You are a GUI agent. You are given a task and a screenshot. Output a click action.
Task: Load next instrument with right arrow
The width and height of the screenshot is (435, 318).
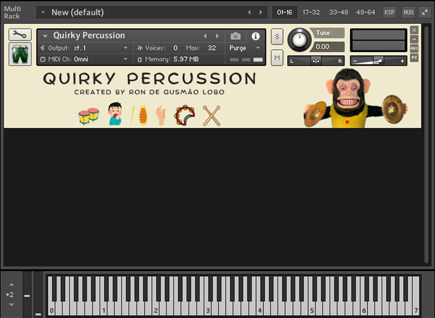[217, 36]
